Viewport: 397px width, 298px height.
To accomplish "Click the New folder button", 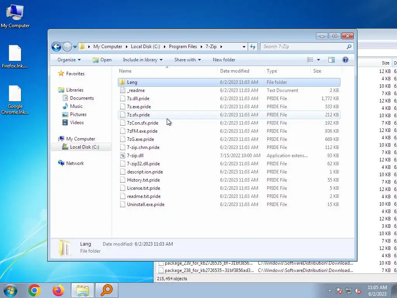I will [224, 60].
